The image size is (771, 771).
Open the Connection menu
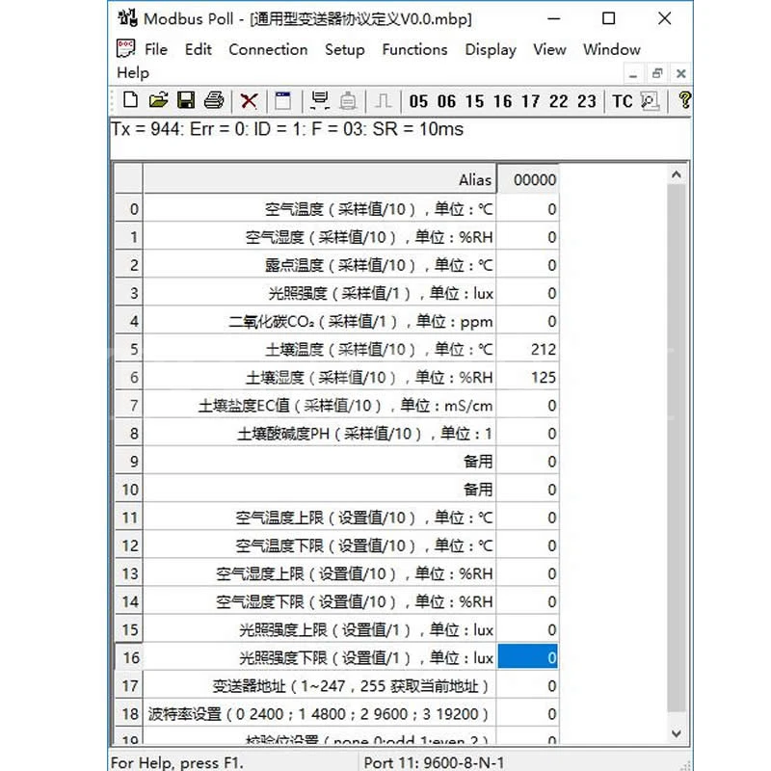point(268,49)
